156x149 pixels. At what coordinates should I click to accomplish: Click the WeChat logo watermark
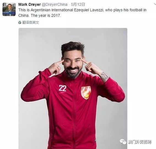[x=123, y=142]
